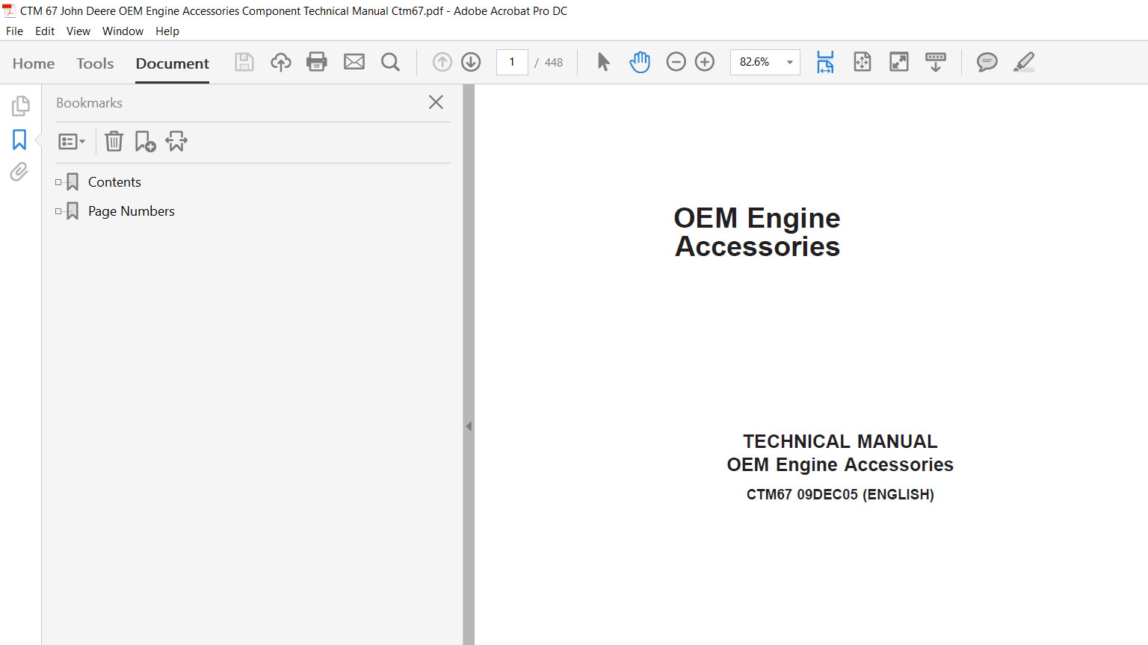The width and height of the screenshot is (1148, 645).
Task: Expand the Contents bookmark
Action: click(58, 182)
